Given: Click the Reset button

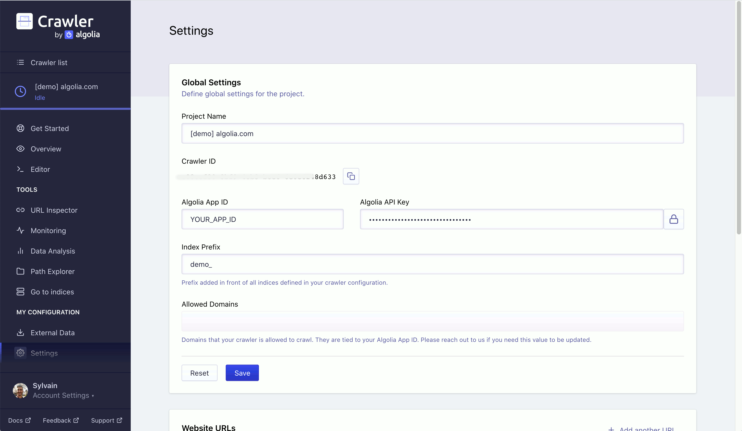Looking at the screenshot, I should (x=200, y=373).
